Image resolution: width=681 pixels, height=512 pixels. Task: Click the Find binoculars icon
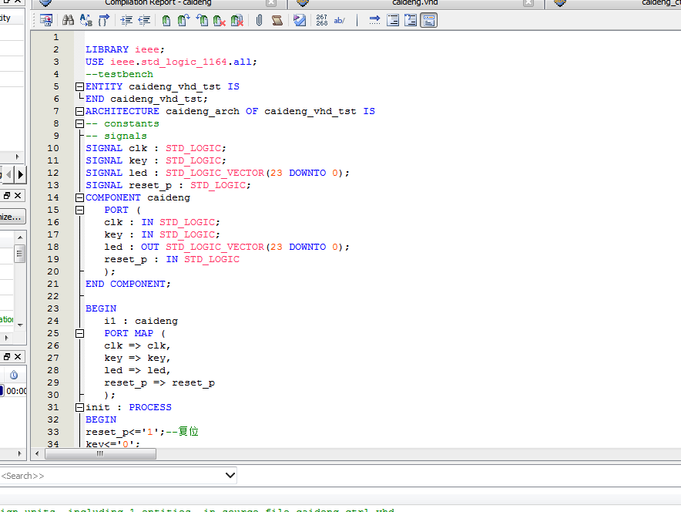pos(68,20)
